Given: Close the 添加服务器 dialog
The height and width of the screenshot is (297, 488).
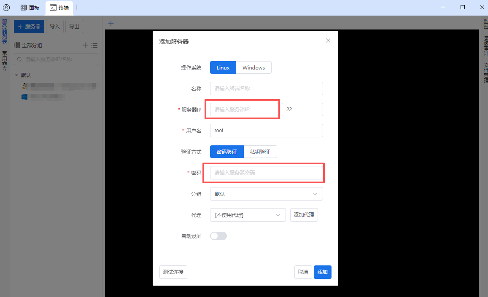Looking at the screenshot, I should tap(328, 40).
